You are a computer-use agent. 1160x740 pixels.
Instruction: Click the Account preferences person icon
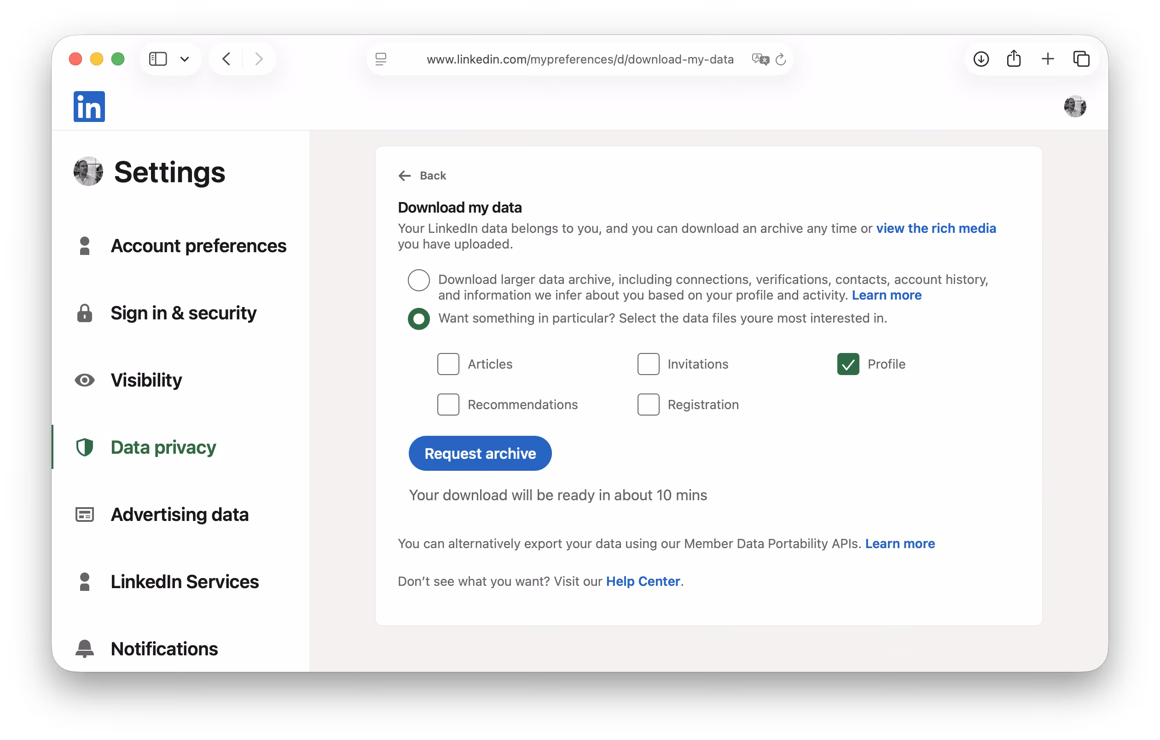click(85, 246)
